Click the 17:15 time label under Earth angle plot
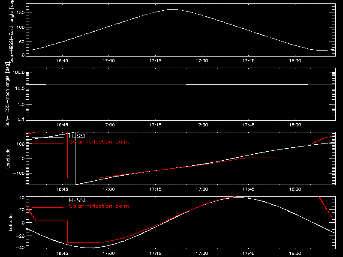The width and height of the screenshot is (343, 257). coord(155,61)
